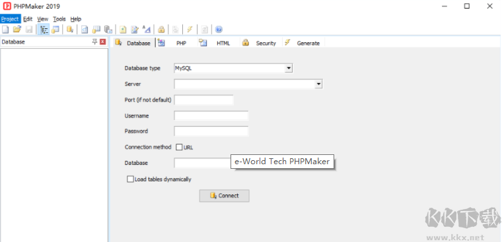This screenshot has height=242, width=502.
Task: Click the database cylinder with cursor toolbar icon
Action: pos(70,30)
